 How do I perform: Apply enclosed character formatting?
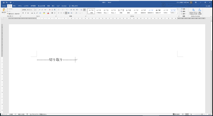click(55, 13)
